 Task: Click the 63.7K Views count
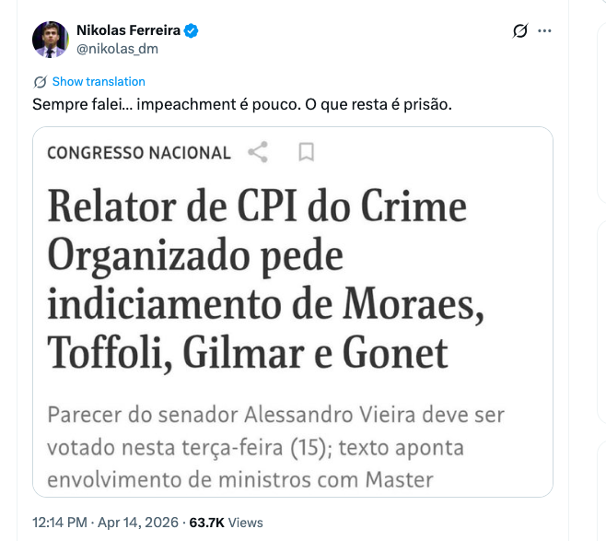tap(226, 522)
